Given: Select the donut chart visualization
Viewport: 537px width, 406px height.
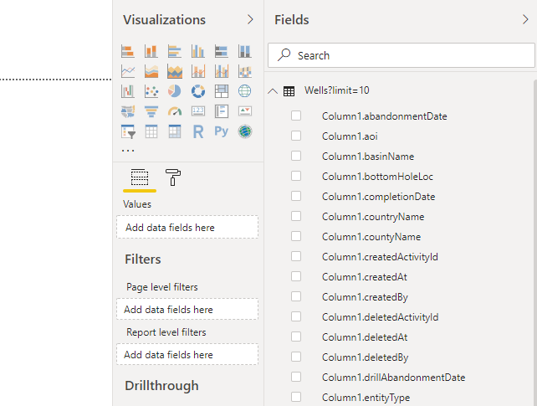Looking at the screenshot, I should tap(198, 91).
